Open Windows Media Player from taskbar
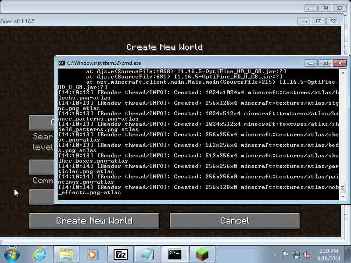 tap(93, 255)
